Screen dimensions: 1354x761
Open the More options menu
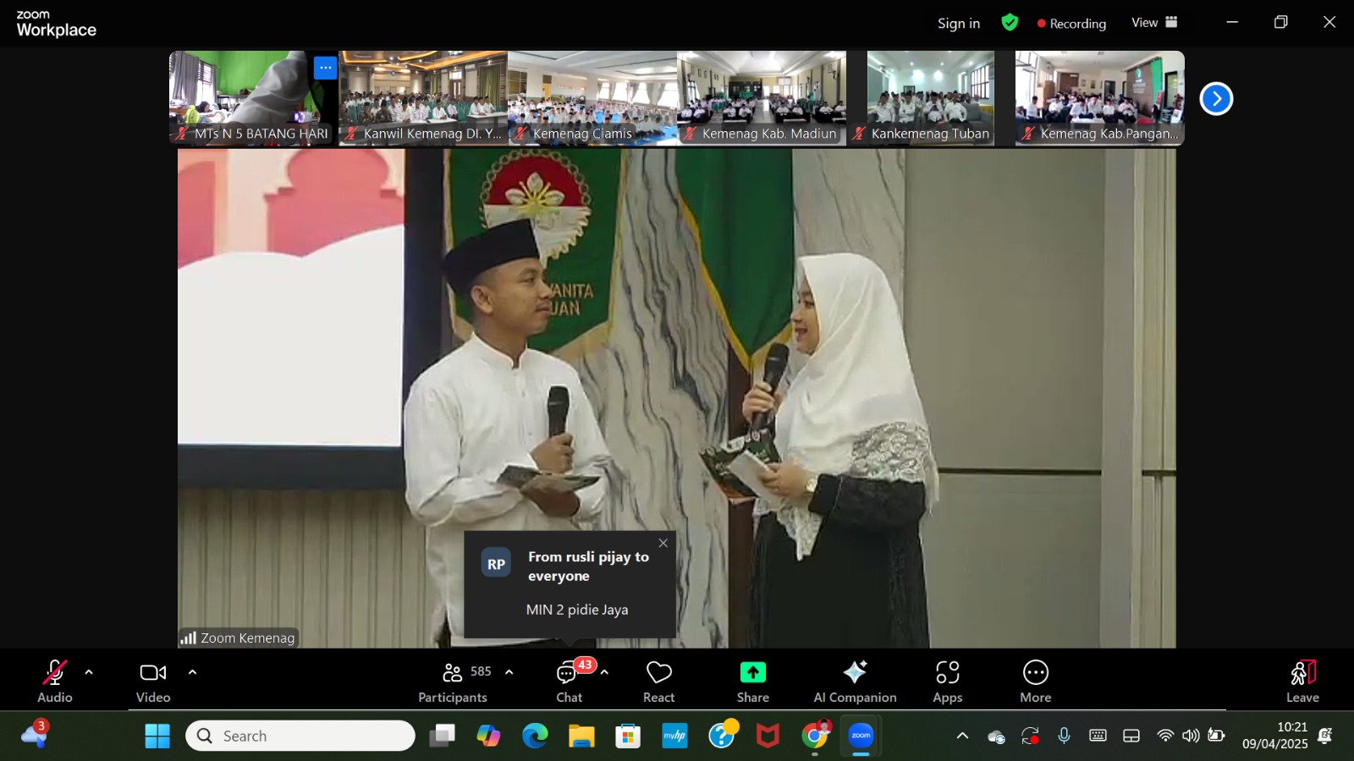coord(1035,680)
